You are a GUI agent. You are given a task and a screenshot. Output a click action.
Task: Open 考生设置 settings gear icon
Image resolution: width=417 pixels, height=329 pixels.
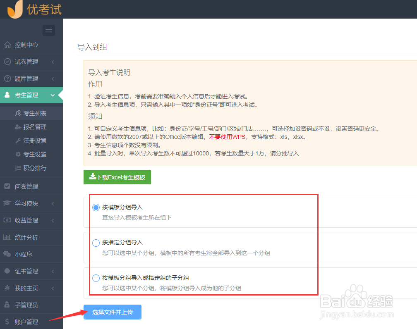(x=33, y=154)
